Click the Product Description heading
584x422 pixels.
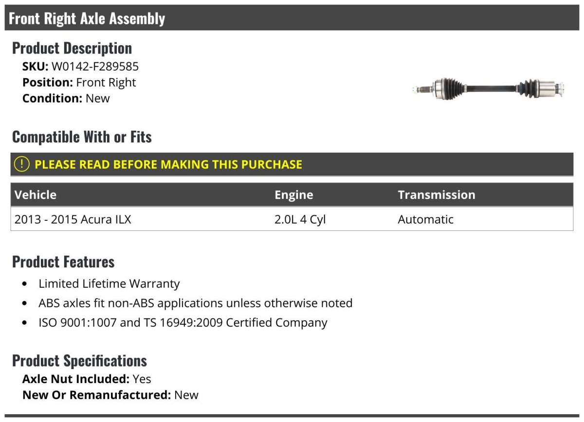[72, 48]
